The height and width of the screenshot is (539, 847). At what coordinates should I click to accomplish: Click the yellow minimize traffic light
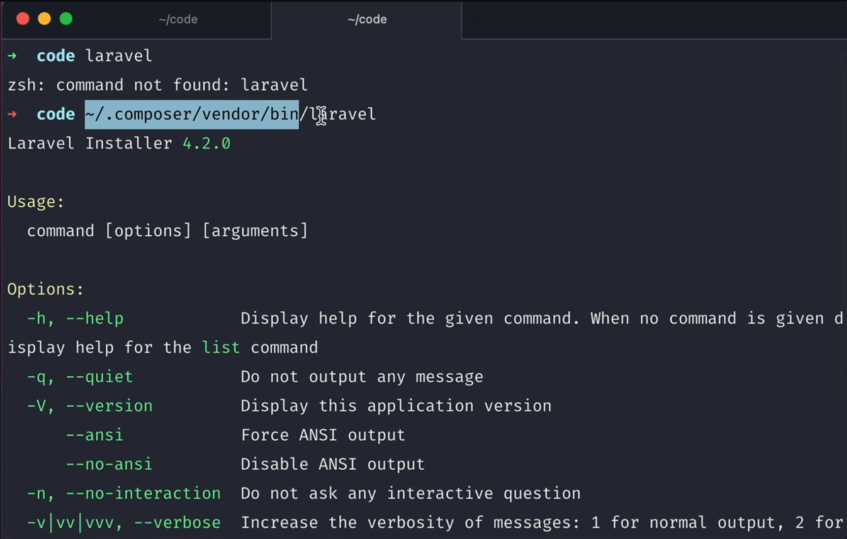(44, 19)
